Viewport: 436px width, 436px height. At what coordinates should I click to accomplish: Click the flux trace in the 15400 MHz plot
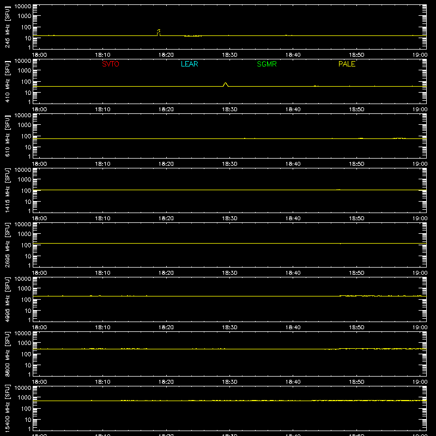(229, 401)
